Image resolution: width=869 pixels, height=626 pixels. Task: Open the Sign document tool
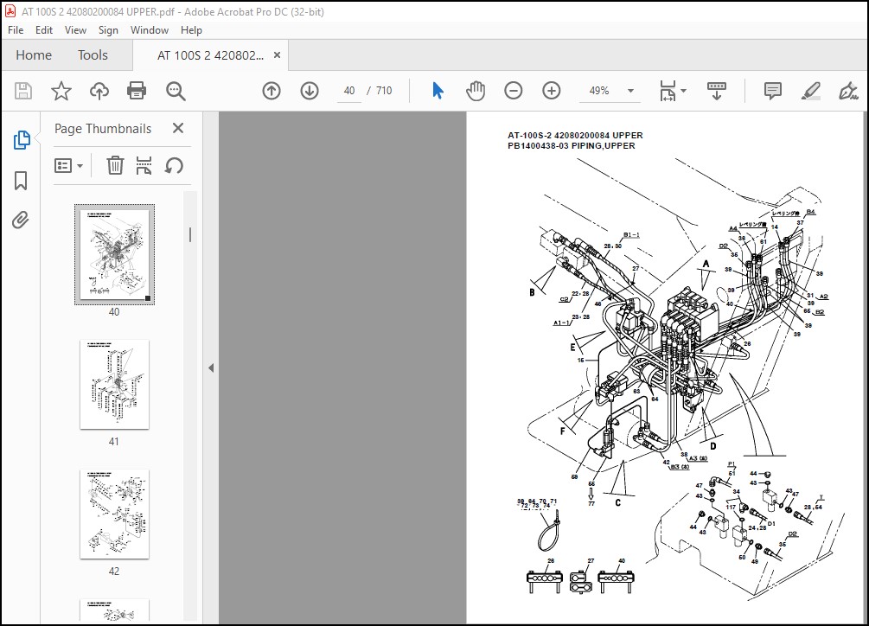tap(848, 91)
